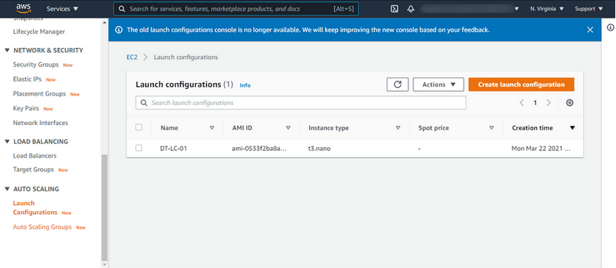Click Create launch configuration button
This screenshot has height=268, width=616.
point(521,84)
